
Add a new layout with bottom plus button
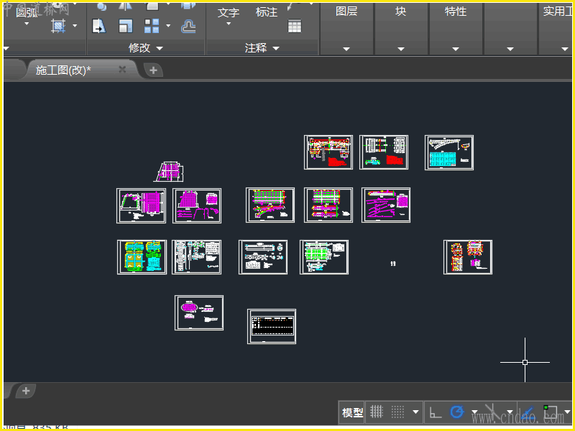tap(25, 391)
